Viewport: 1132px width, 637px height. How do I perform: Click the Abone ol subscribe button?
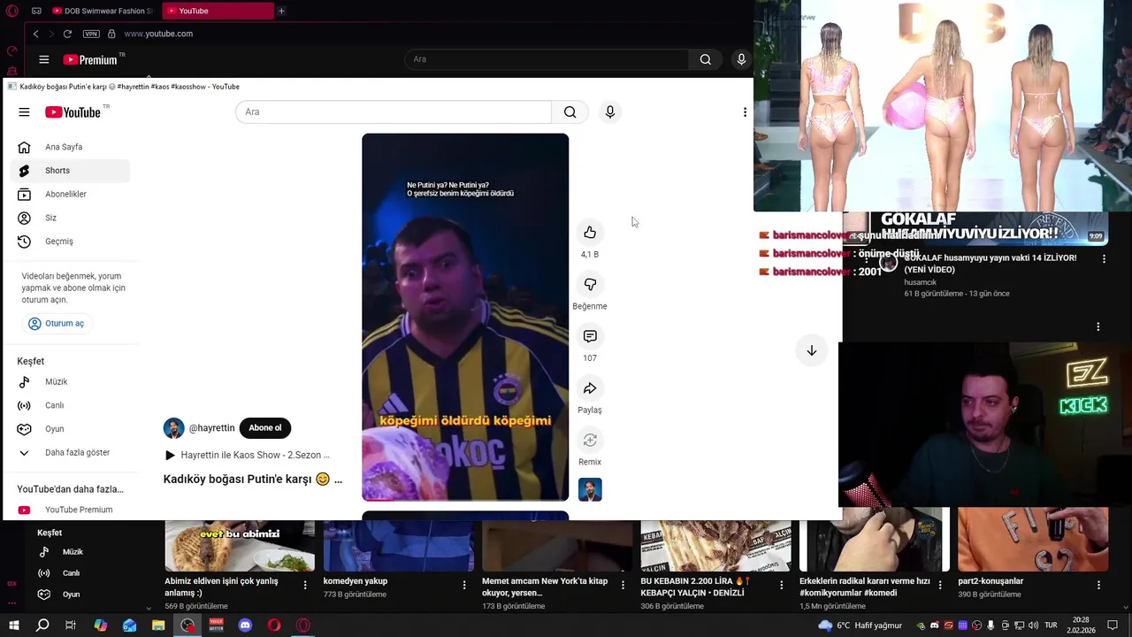[x=265, y=428]
